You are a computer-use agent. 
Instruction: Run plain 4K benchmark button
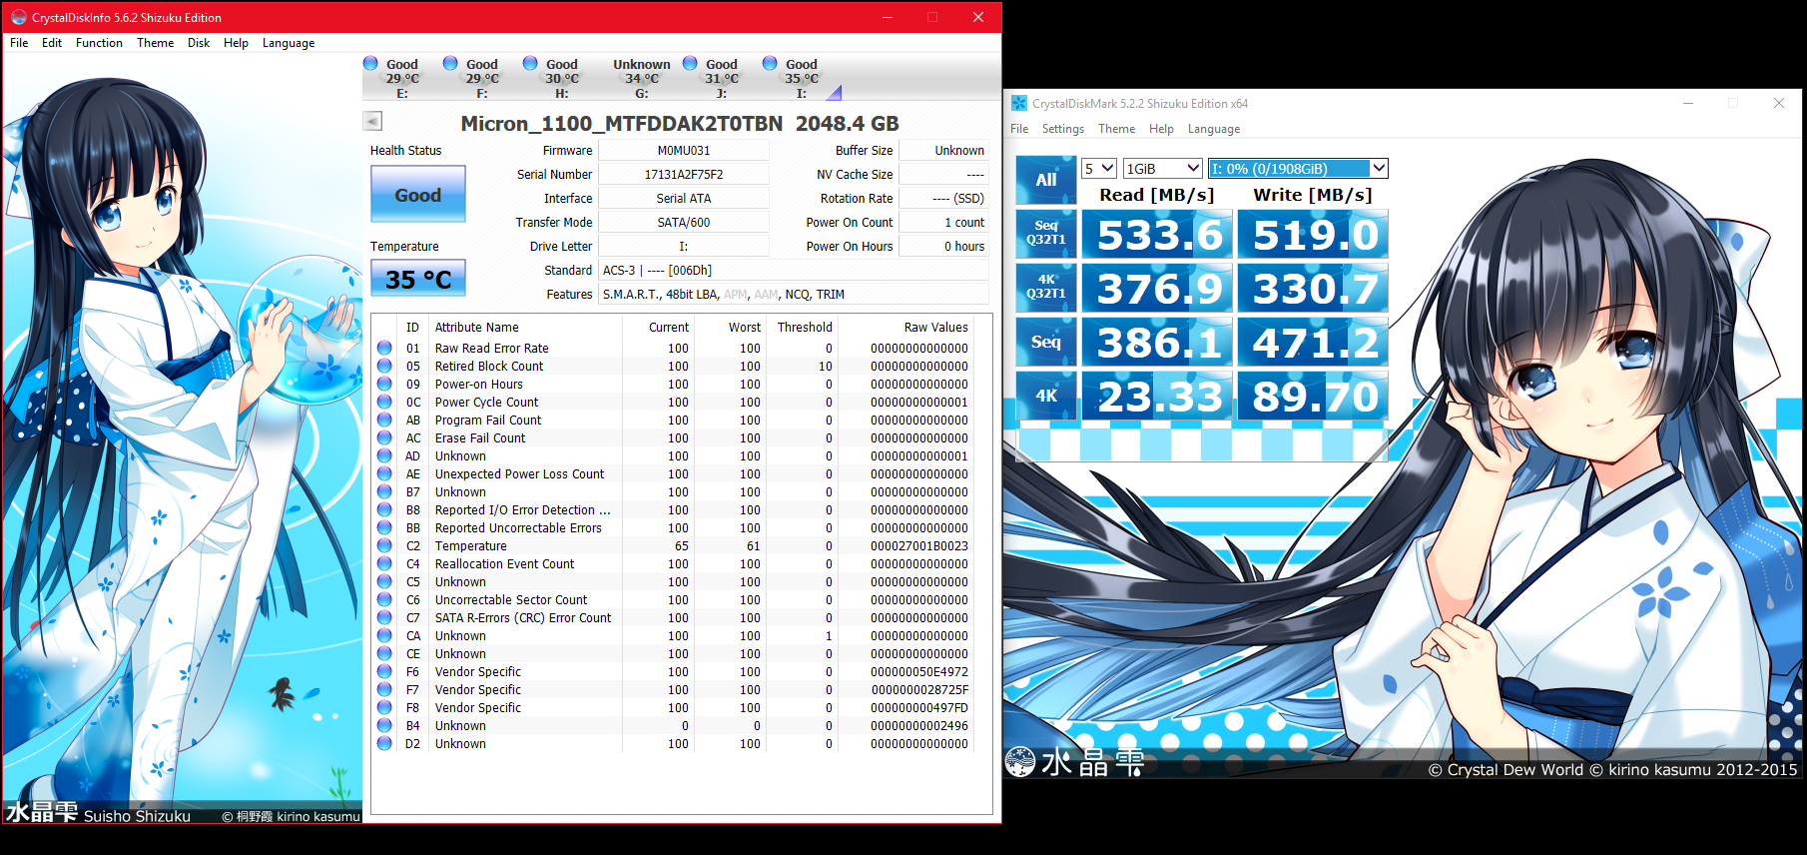coord(1046,395)
